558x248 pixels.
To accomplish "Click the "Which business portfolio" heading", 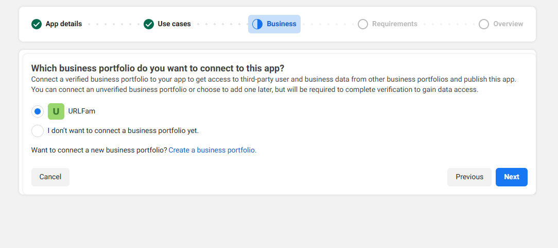I will click(x=158, y=68).
